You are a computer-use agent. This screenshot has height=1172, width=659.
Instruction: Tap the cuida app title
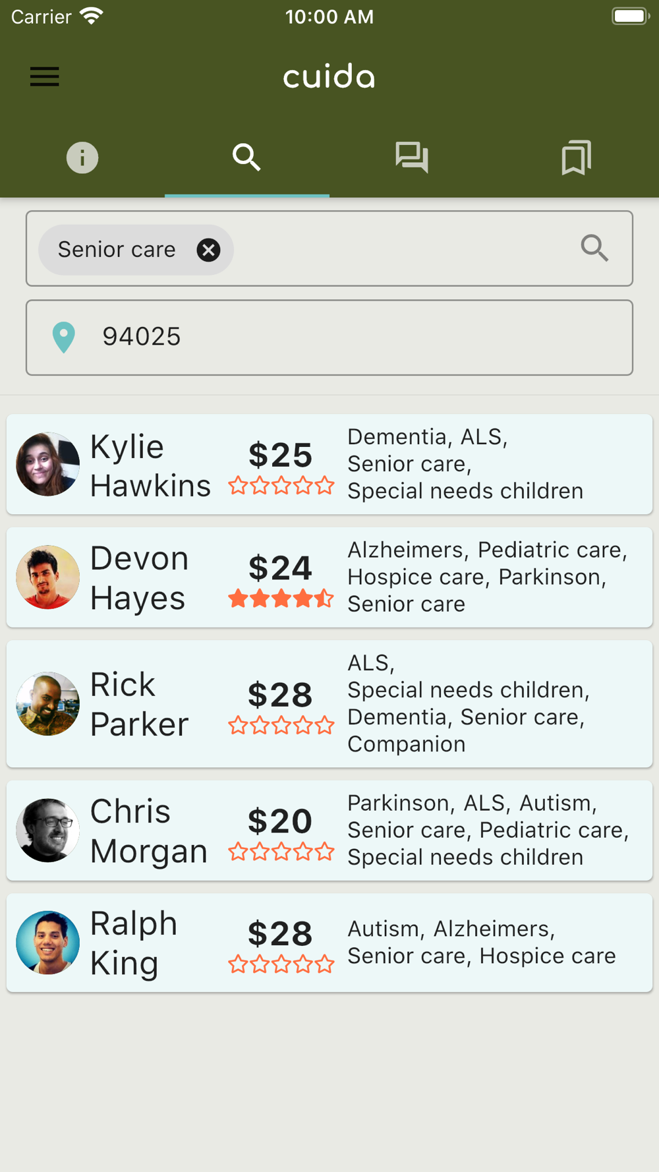329,76
